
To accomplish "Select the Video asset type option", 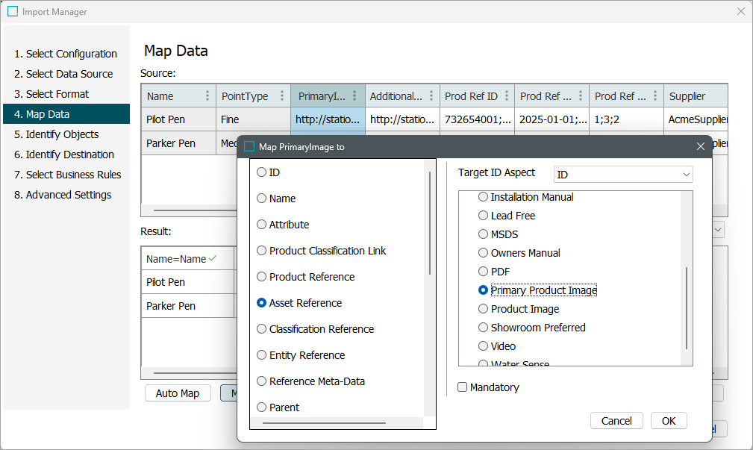I will pos(484,346).
